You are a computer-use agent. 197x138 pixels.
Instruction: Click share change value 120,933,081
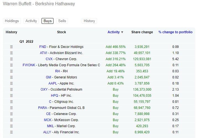point(142,59)
